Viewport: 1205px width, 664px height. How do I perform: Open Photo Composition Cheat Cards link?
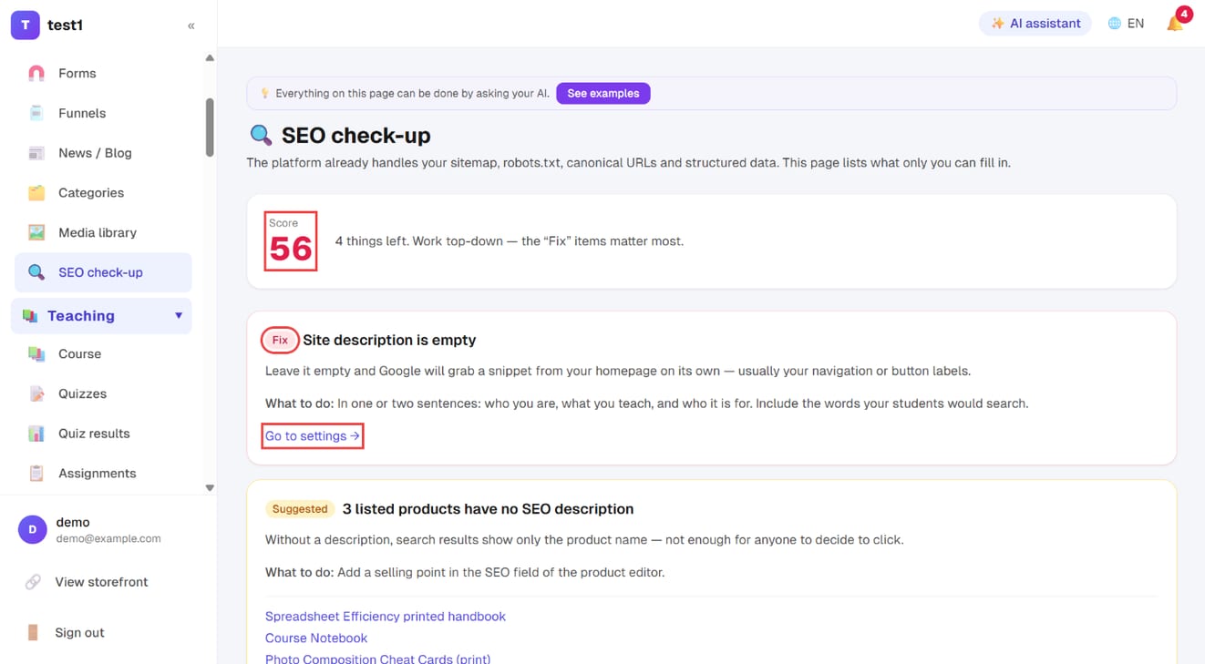378,659
